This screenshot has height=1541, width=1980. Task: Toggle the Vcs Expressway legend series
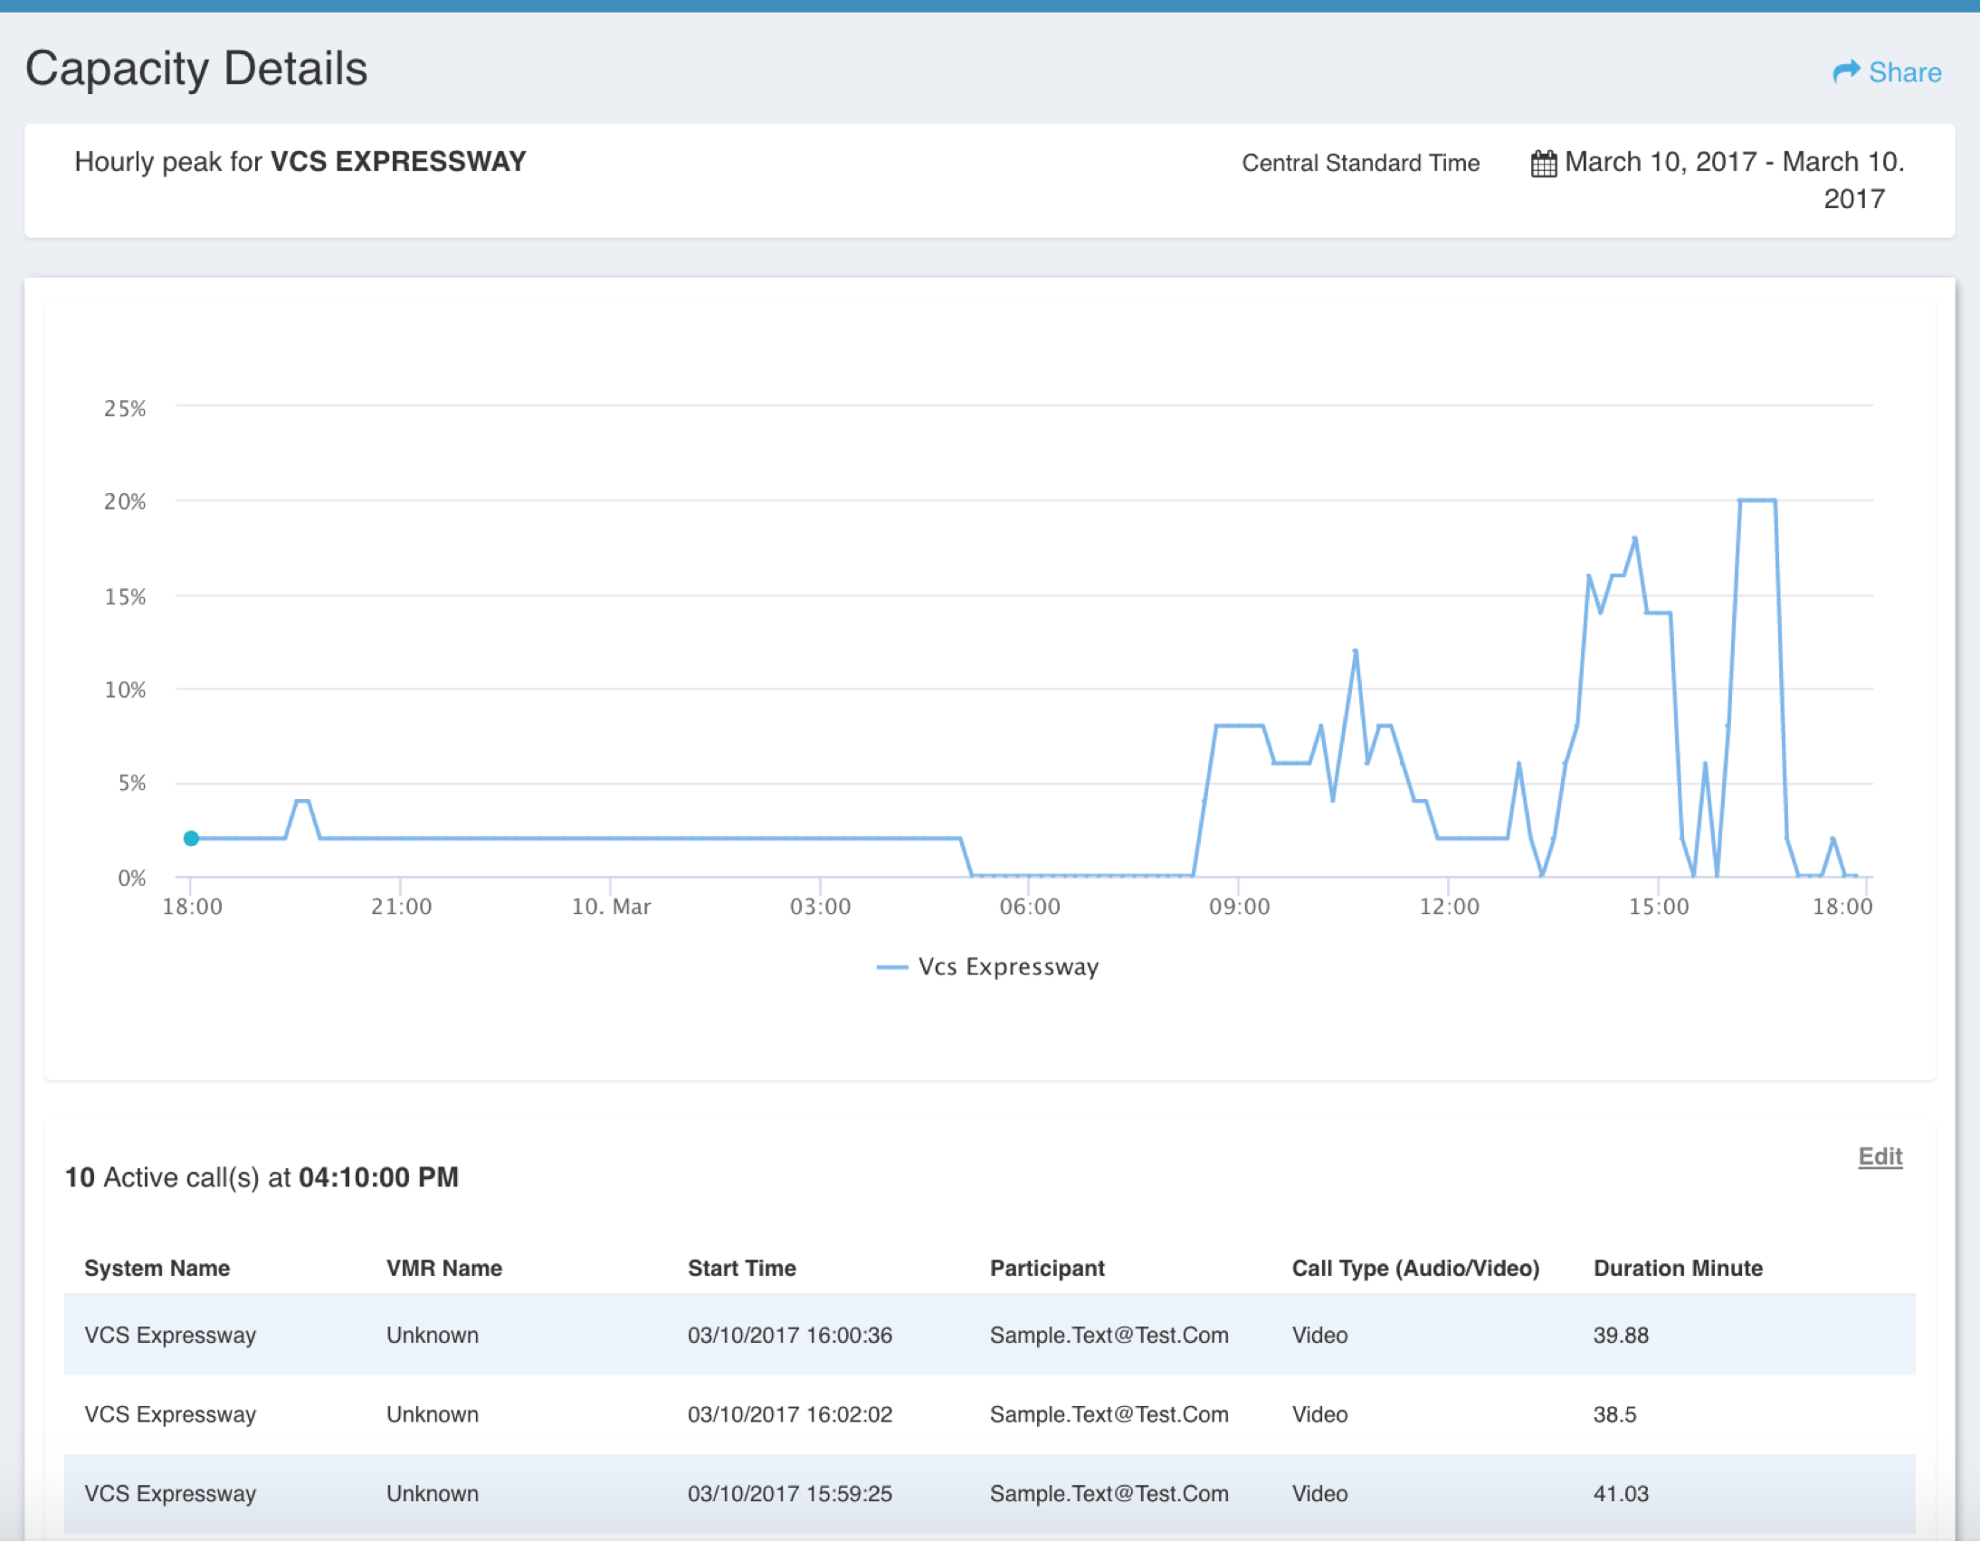(987, 966)
